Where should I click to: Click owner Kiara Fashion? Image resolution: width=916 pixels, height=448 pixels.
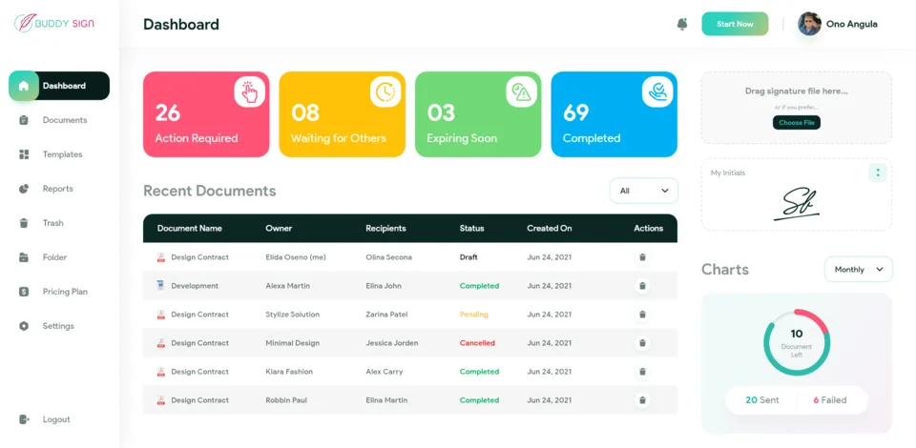pos(288,372)
